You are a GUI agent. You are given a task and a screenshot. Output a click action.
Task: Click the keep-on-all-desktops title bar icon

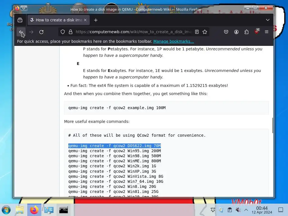tap(24, 8)
